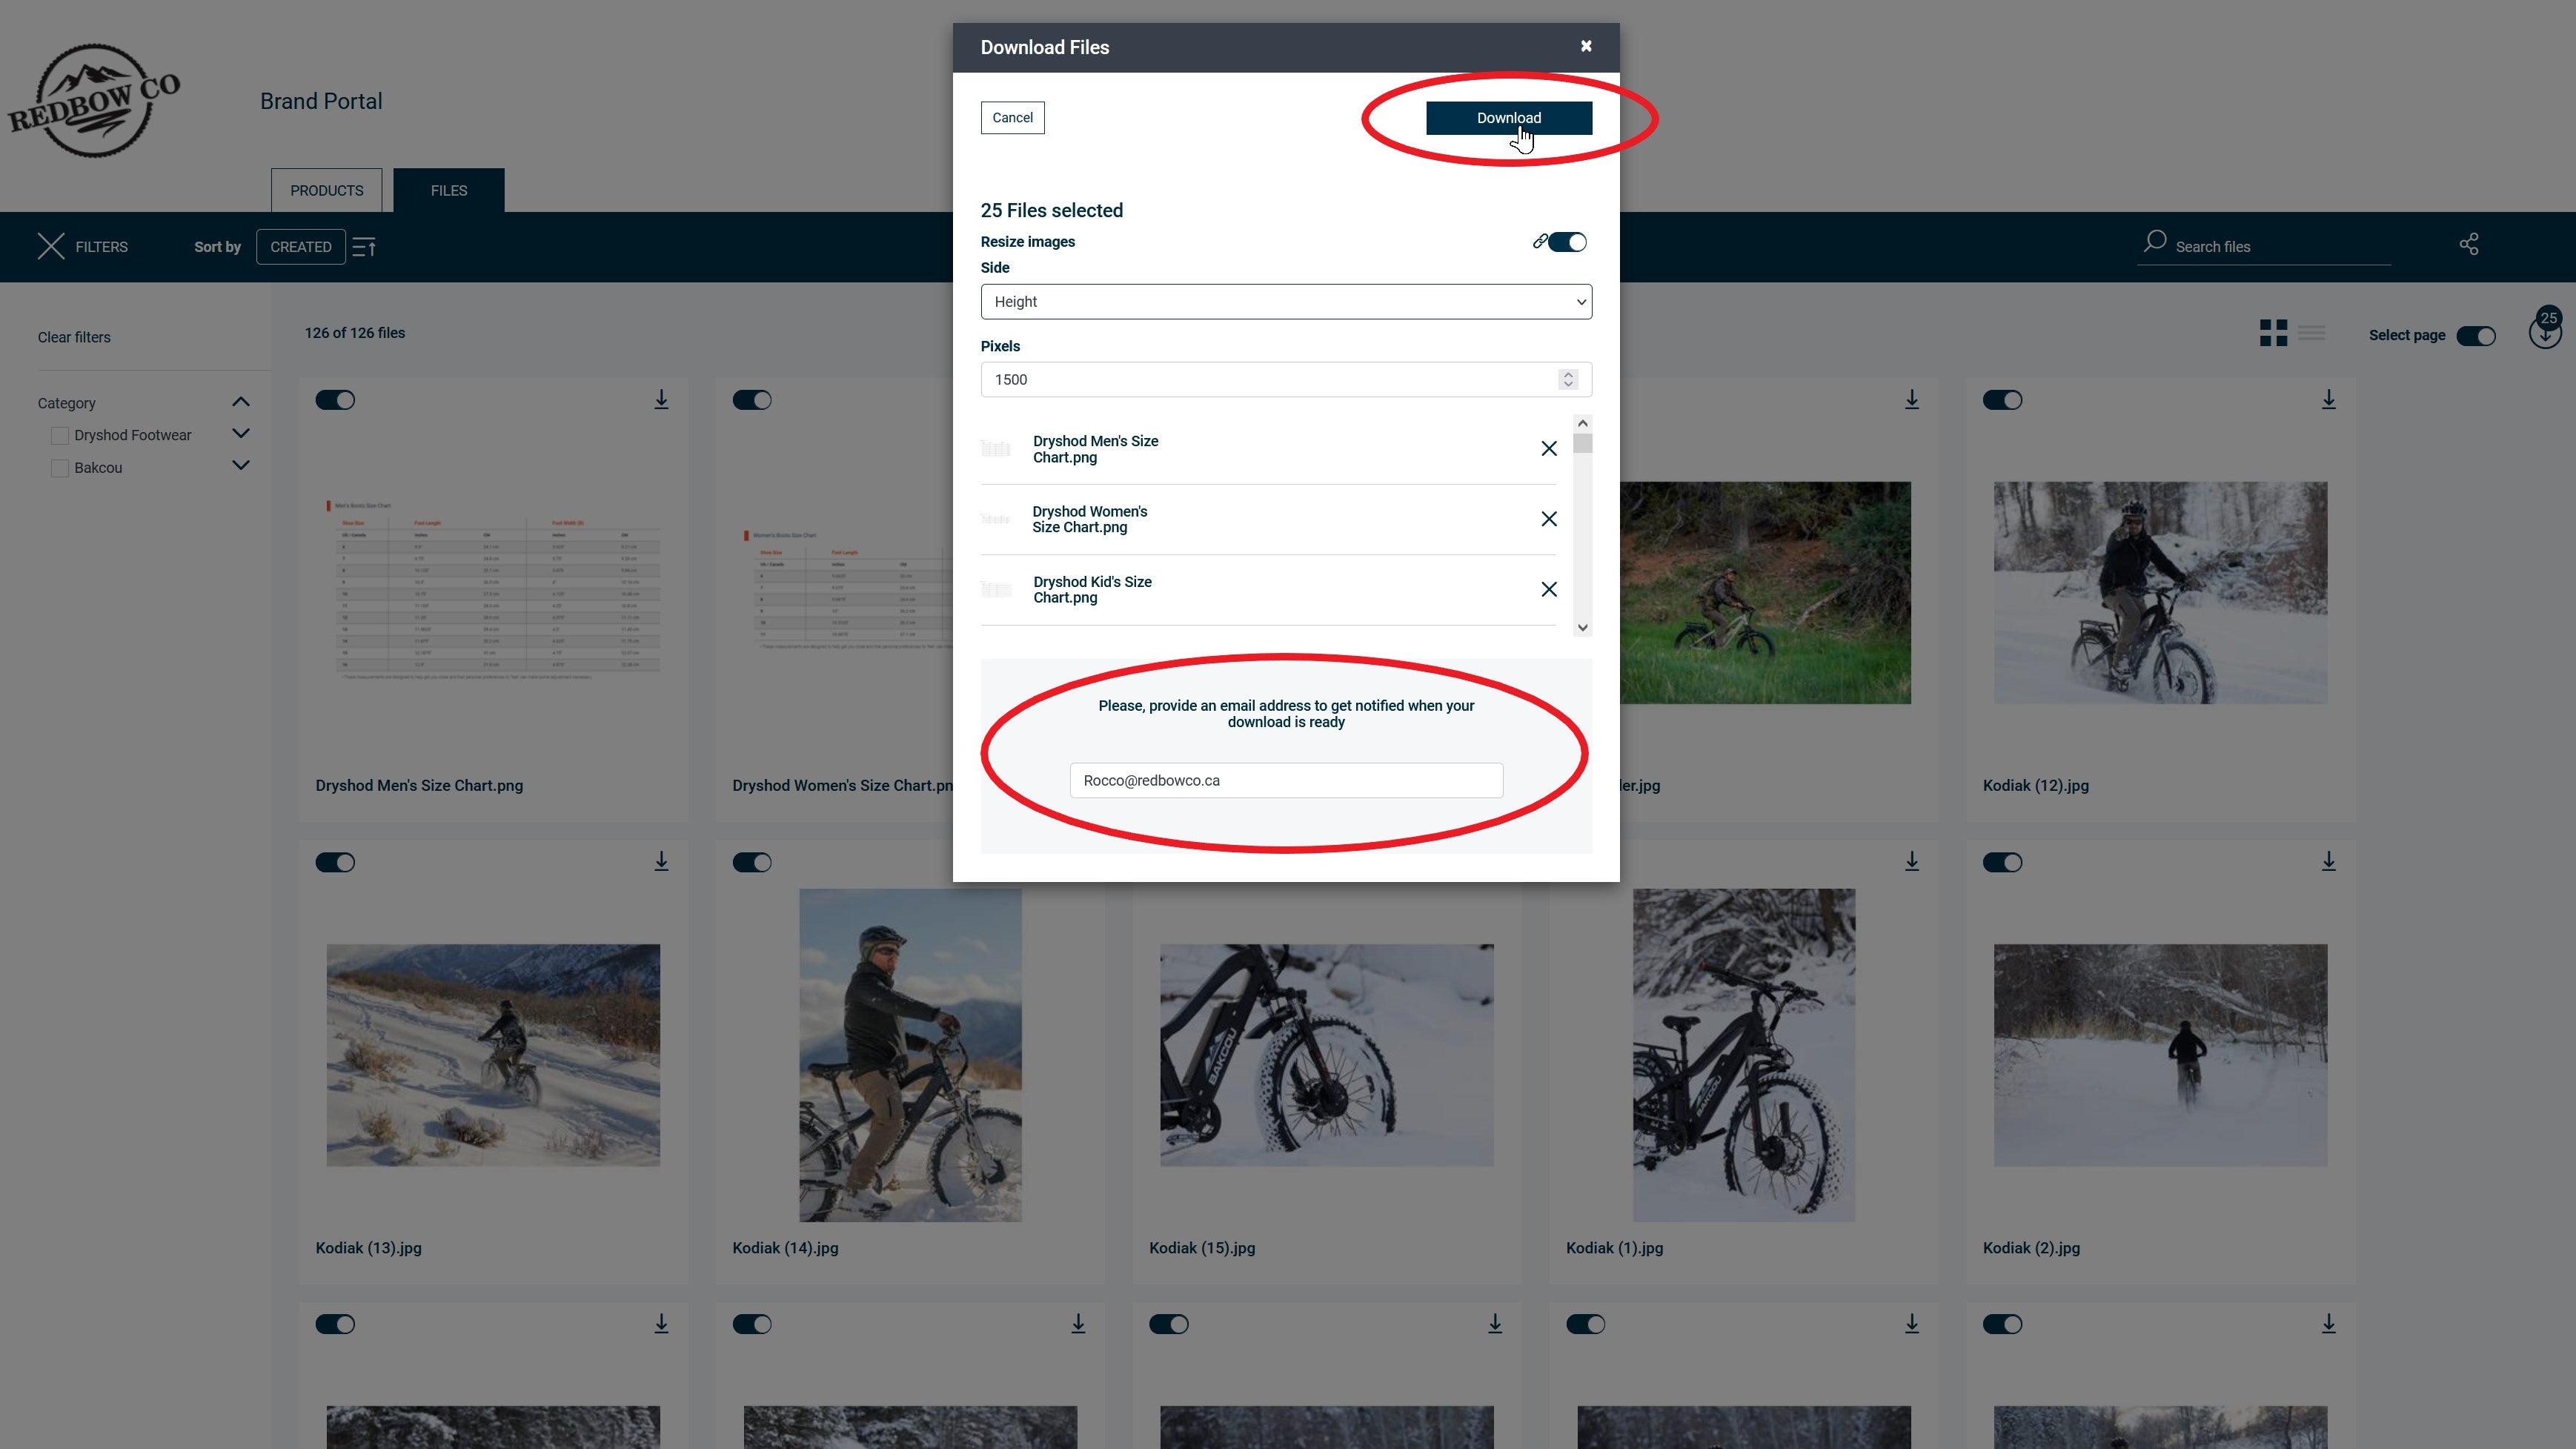The height and width of the screenshot is (1449, 2576).
Task: Click the Download button to start
Action: click(x=1509, y=117)
